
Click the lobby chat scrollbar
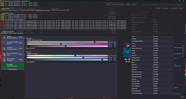point(183,51)
